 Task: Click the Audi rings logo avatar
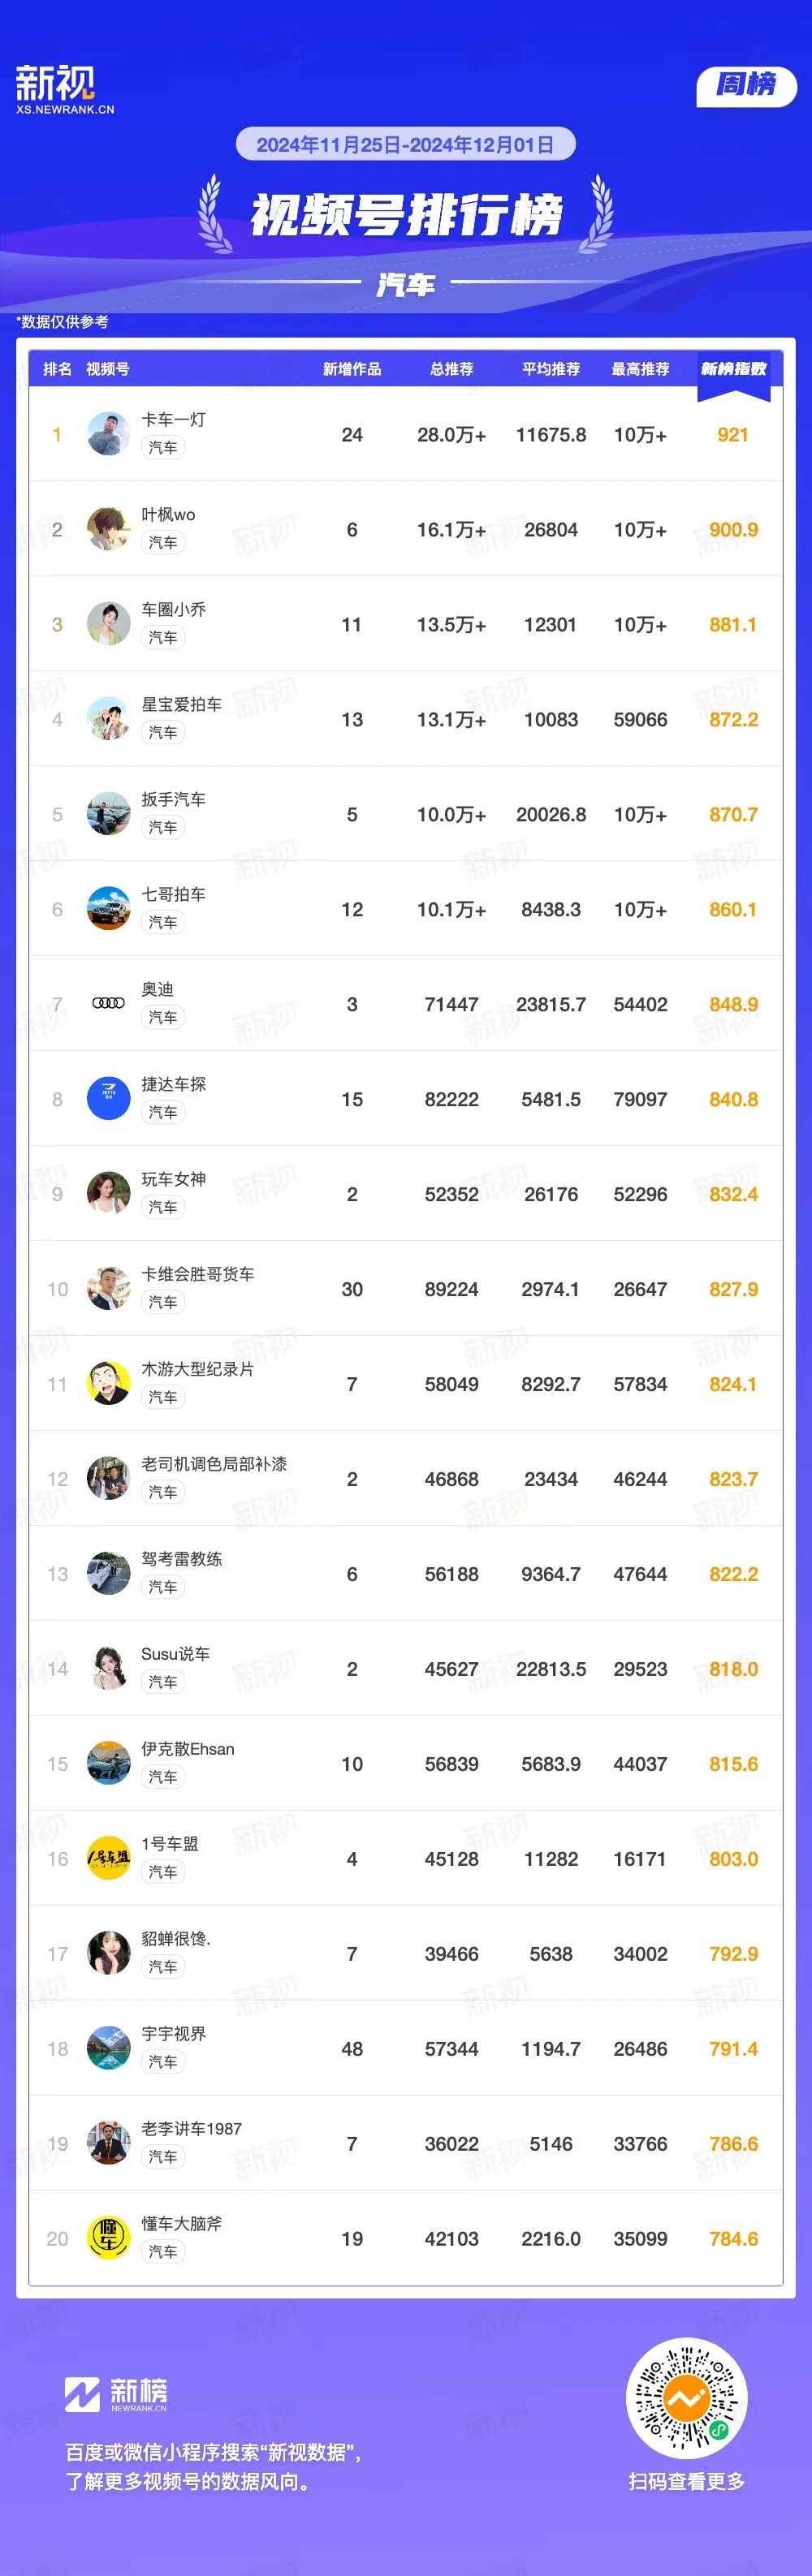point(108,1003)
